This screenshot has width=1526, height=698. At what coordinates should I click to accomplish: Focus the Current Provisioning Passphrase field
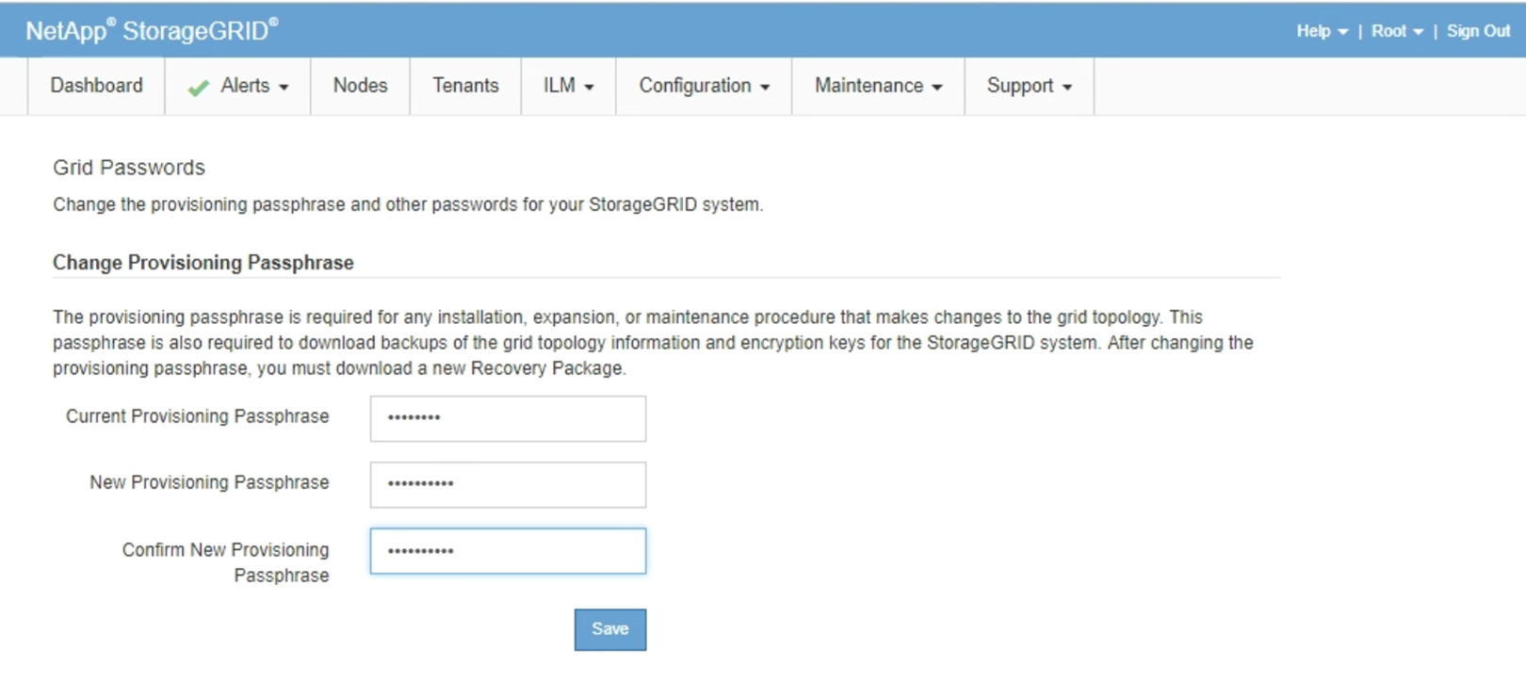click(x=508, y=418)
